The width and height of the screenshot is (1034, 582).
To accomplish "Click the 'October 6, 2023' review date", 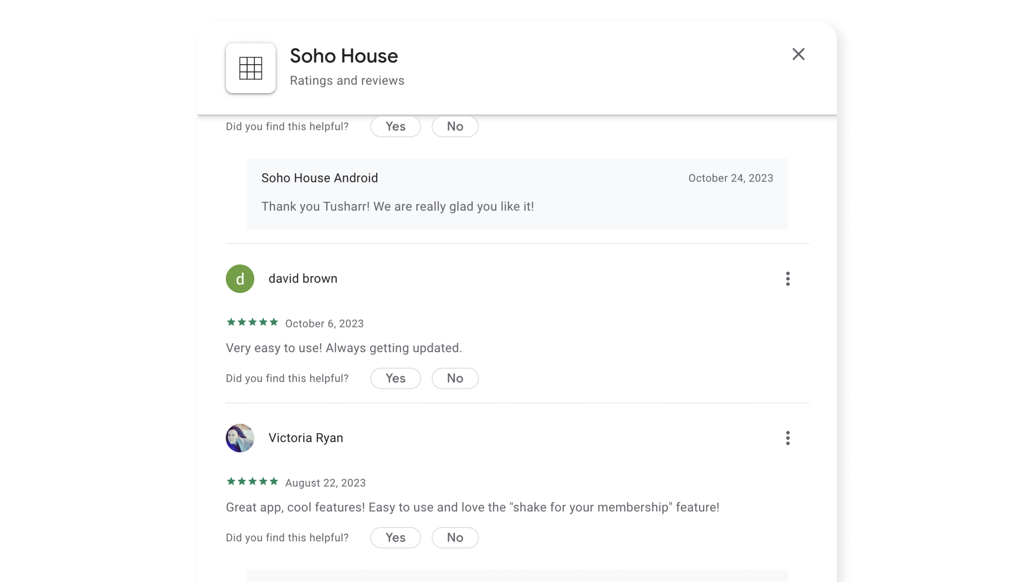I will (x=324, y=324).
